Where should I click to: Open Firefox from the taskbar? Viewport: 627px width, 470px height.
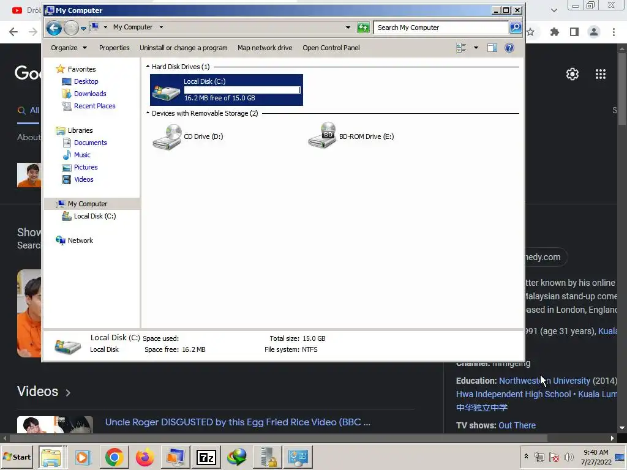coord(145,457)
